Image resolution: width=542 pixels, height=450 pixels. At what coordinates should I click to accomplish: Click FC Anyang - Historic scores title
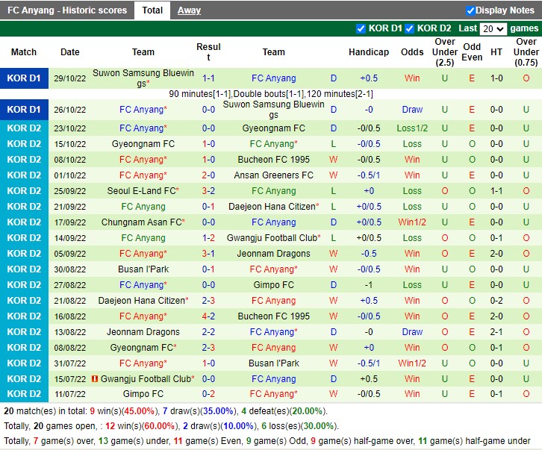tap(67, 10)
